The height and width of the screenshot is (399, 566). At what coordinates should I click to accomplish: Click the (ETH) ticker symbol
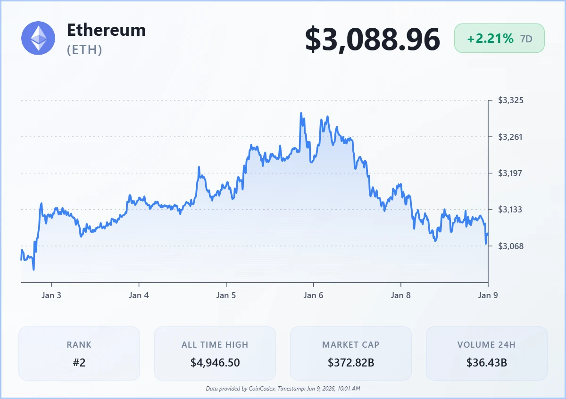[84, 49]
